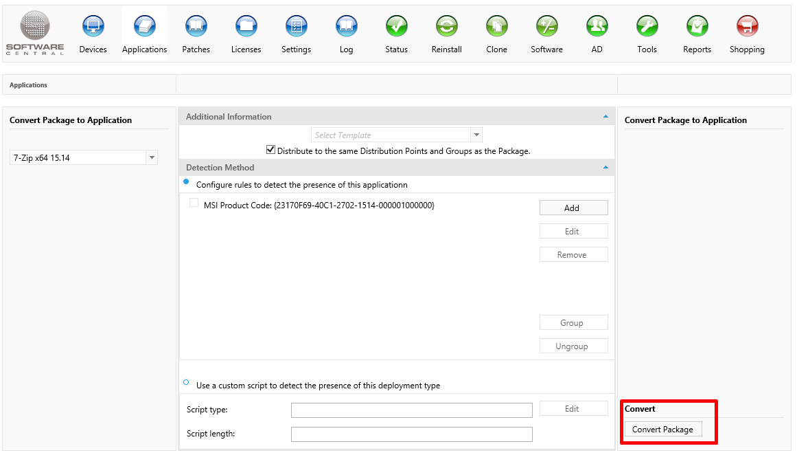The height and width of the screenshot is (455, 797).
Task: Select Use a custom script radio button
Action: pos(186,382)
